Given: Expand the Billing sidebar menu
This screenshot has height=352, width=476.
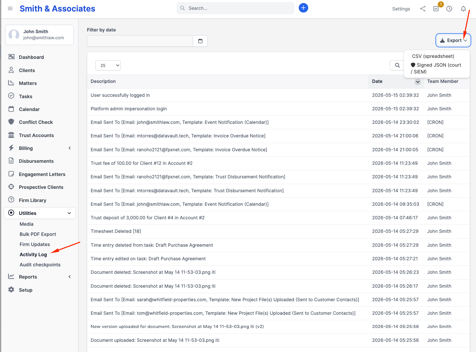Looking at the screenshot, I should pyautogui.click(x=40, y=148).
